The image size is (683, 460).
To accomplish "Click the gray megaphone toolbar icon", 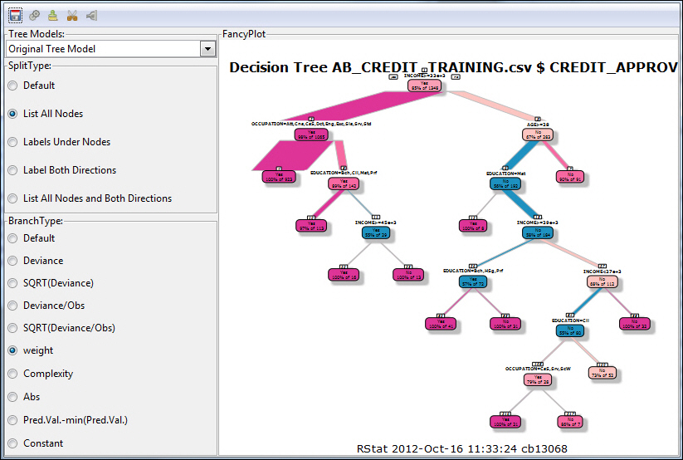I will (91, 16).
